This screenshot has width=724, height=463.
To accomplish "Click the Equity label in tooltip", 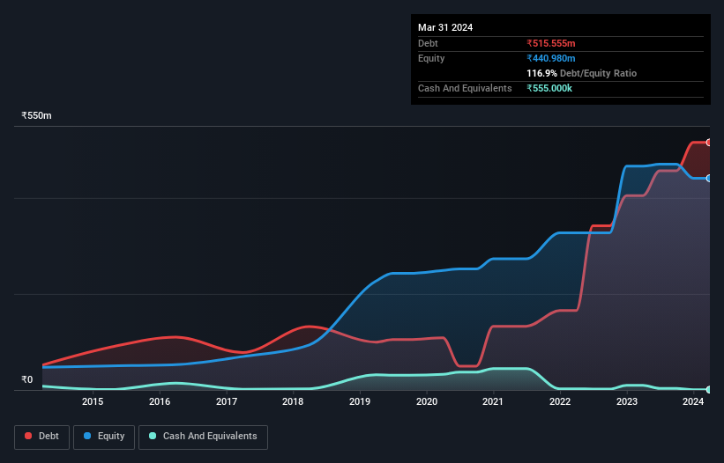I will 431,58.
